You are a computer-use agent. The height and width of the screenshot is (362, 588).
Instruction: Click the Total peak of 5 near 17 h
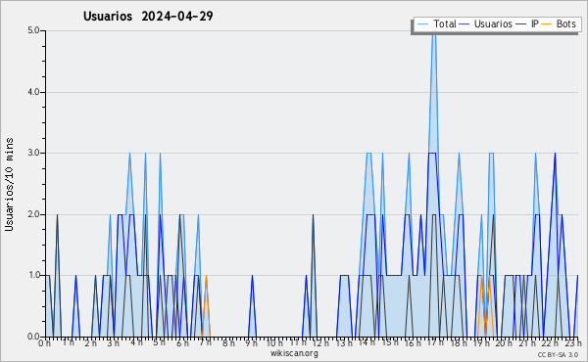(x=434, y=33)
